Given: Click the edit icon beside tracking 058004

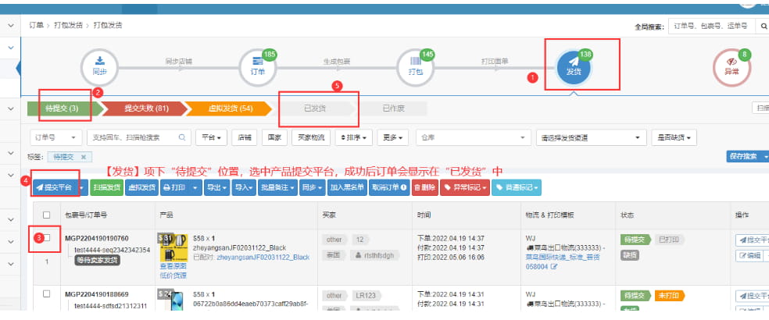Looking at the screenshot, I should tap(554, 267).
